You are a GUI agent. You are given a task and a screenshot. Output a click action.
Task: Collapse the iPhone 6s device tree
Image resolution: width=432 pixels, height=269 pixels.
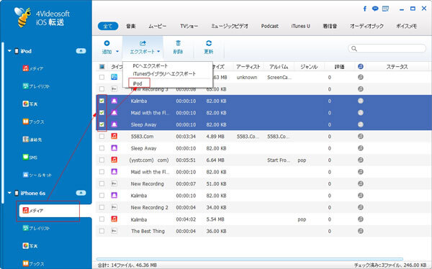coord(9,193)
